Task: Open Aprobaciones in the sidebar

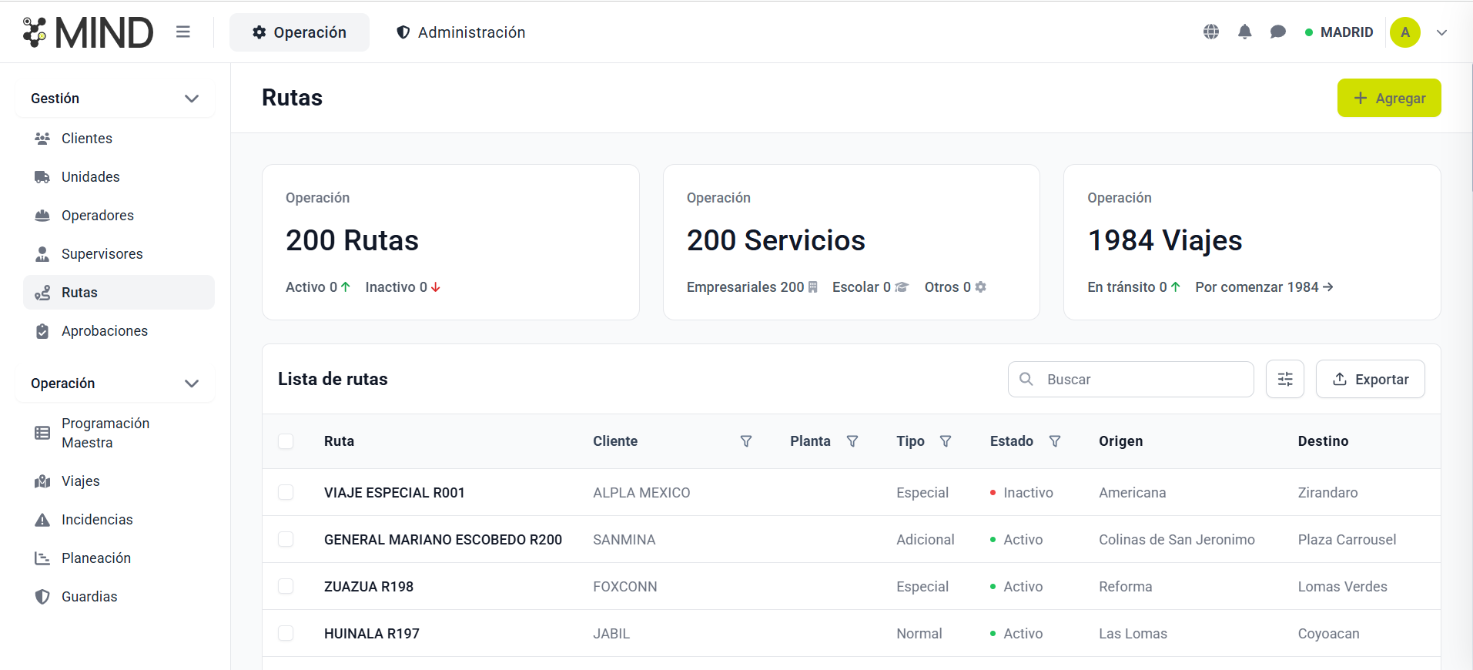Action: tap(119, 331)
